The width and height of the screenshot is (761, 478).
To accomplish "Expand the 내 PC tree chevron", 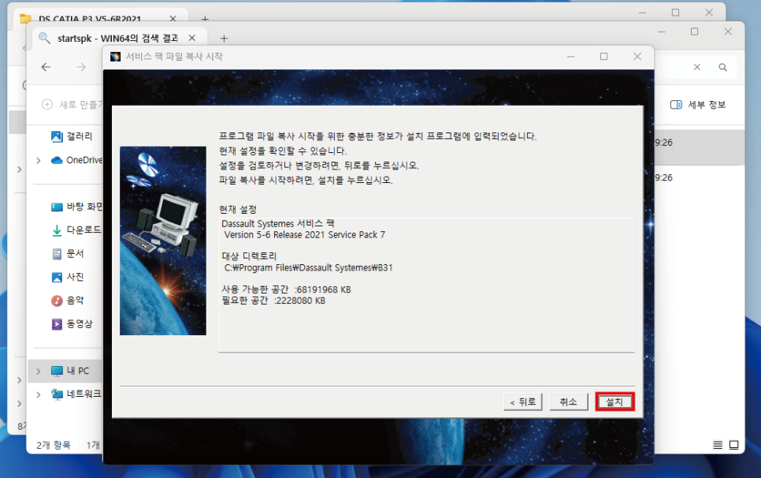I will 39,372.
